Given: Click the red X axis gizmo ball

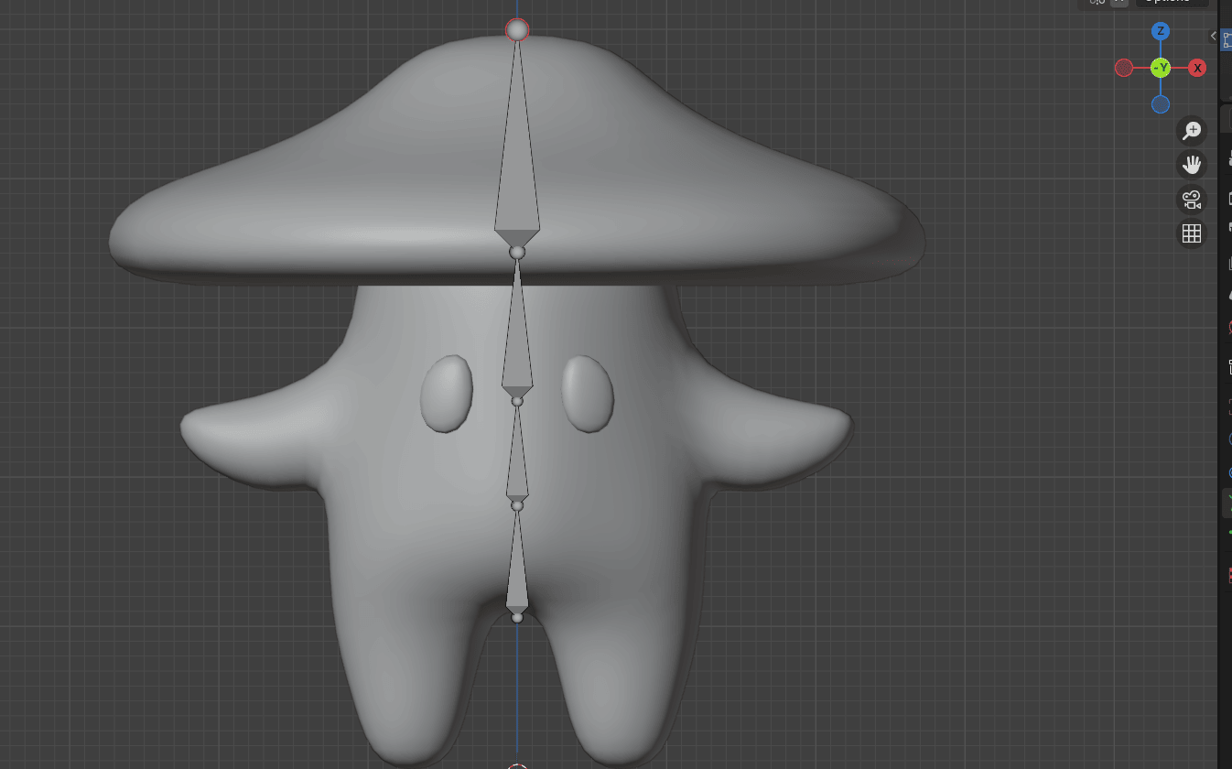Looking at the screenshot, I should 1196,68.
